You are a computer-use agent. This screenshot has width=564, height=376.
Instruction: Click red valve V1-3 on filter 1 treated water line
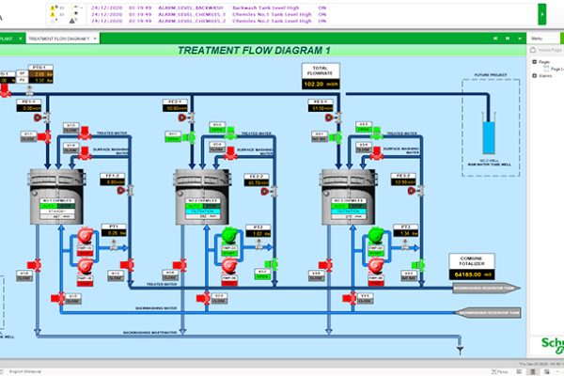click(x=85, y=133)
